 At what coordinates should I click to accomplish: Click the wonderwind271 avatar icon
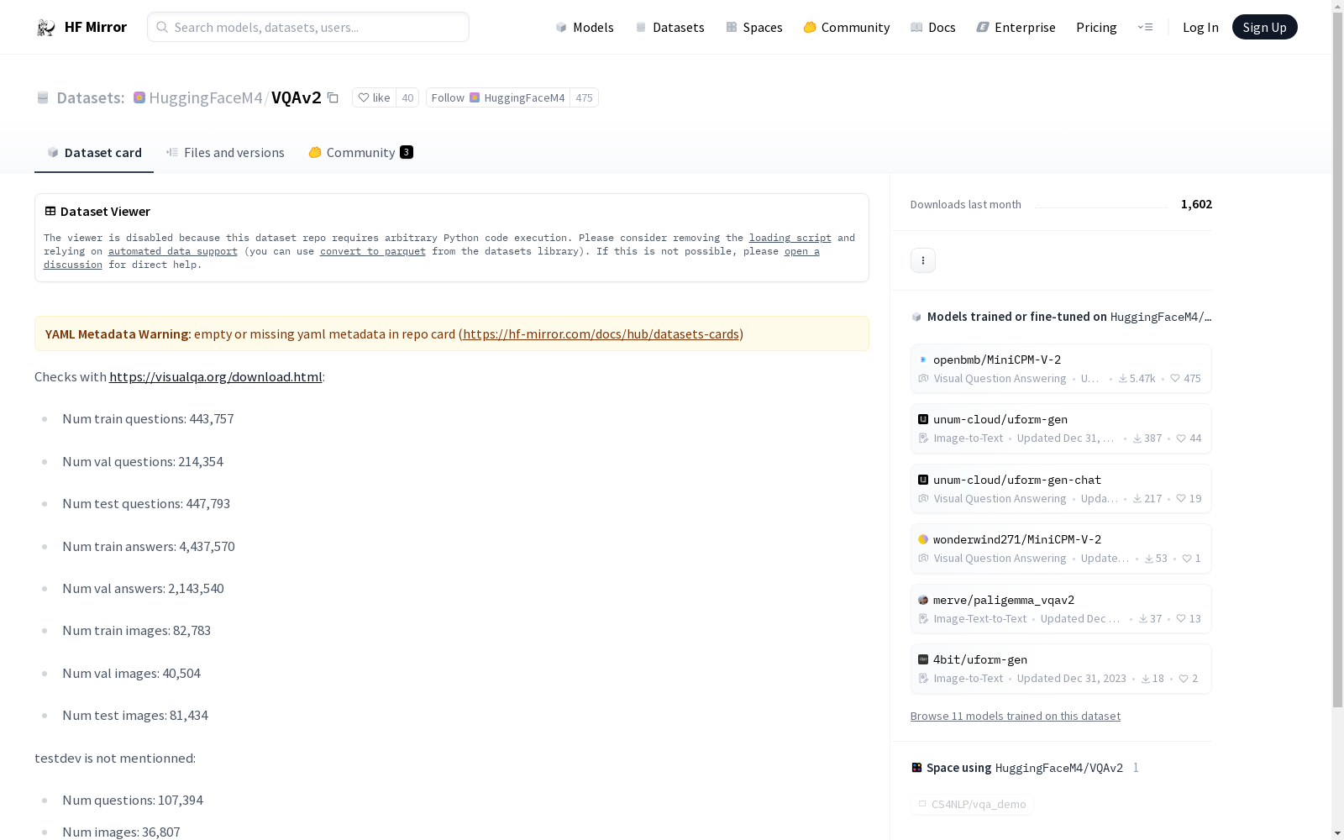(923, 539)
